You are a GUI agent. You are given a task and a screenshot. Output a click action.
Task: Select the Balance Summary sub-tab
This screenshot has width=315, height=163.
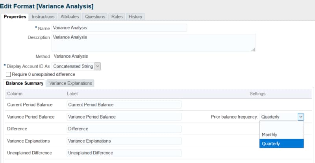click(x=24, y=83)
